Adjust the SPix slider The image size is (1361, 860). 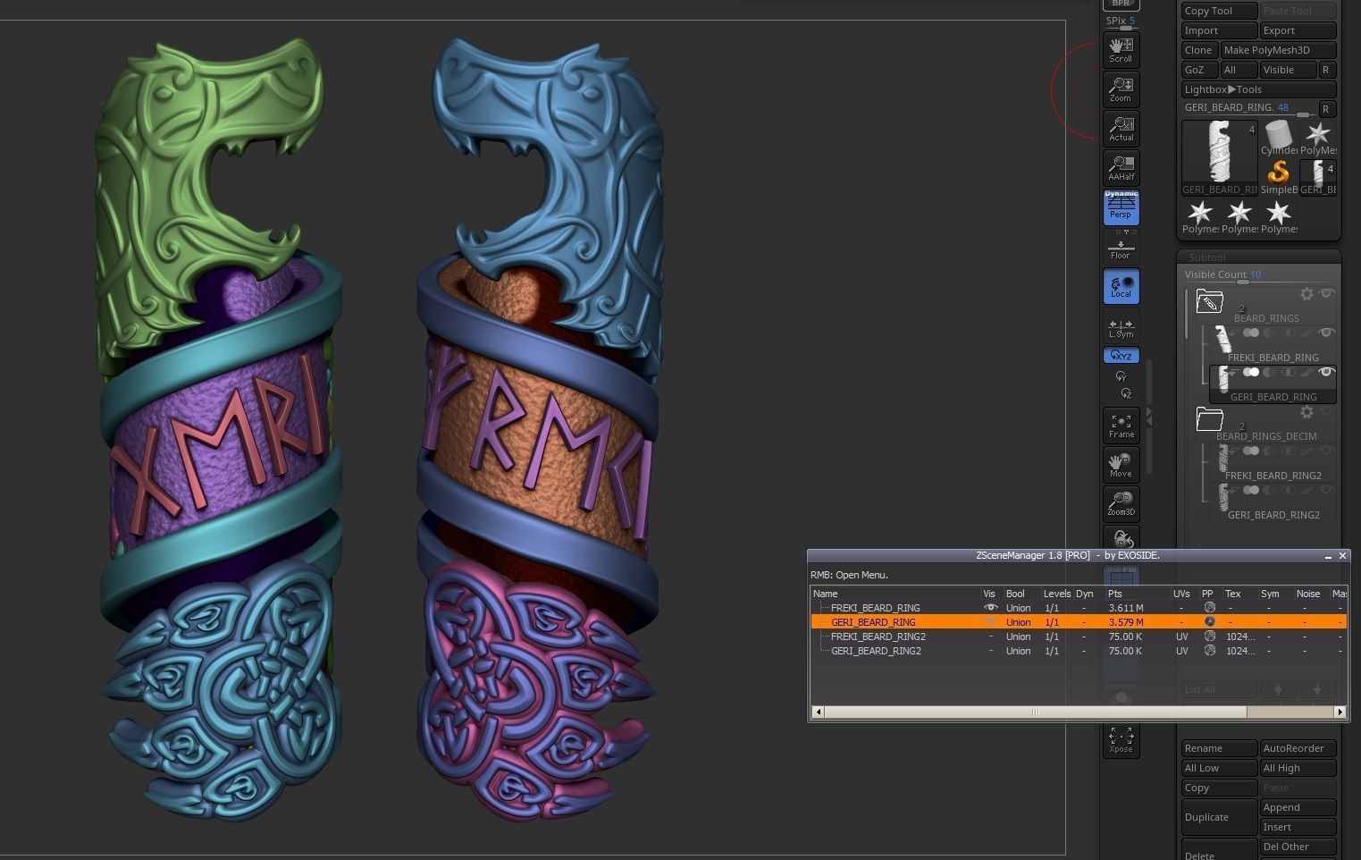coord(1121,22)
